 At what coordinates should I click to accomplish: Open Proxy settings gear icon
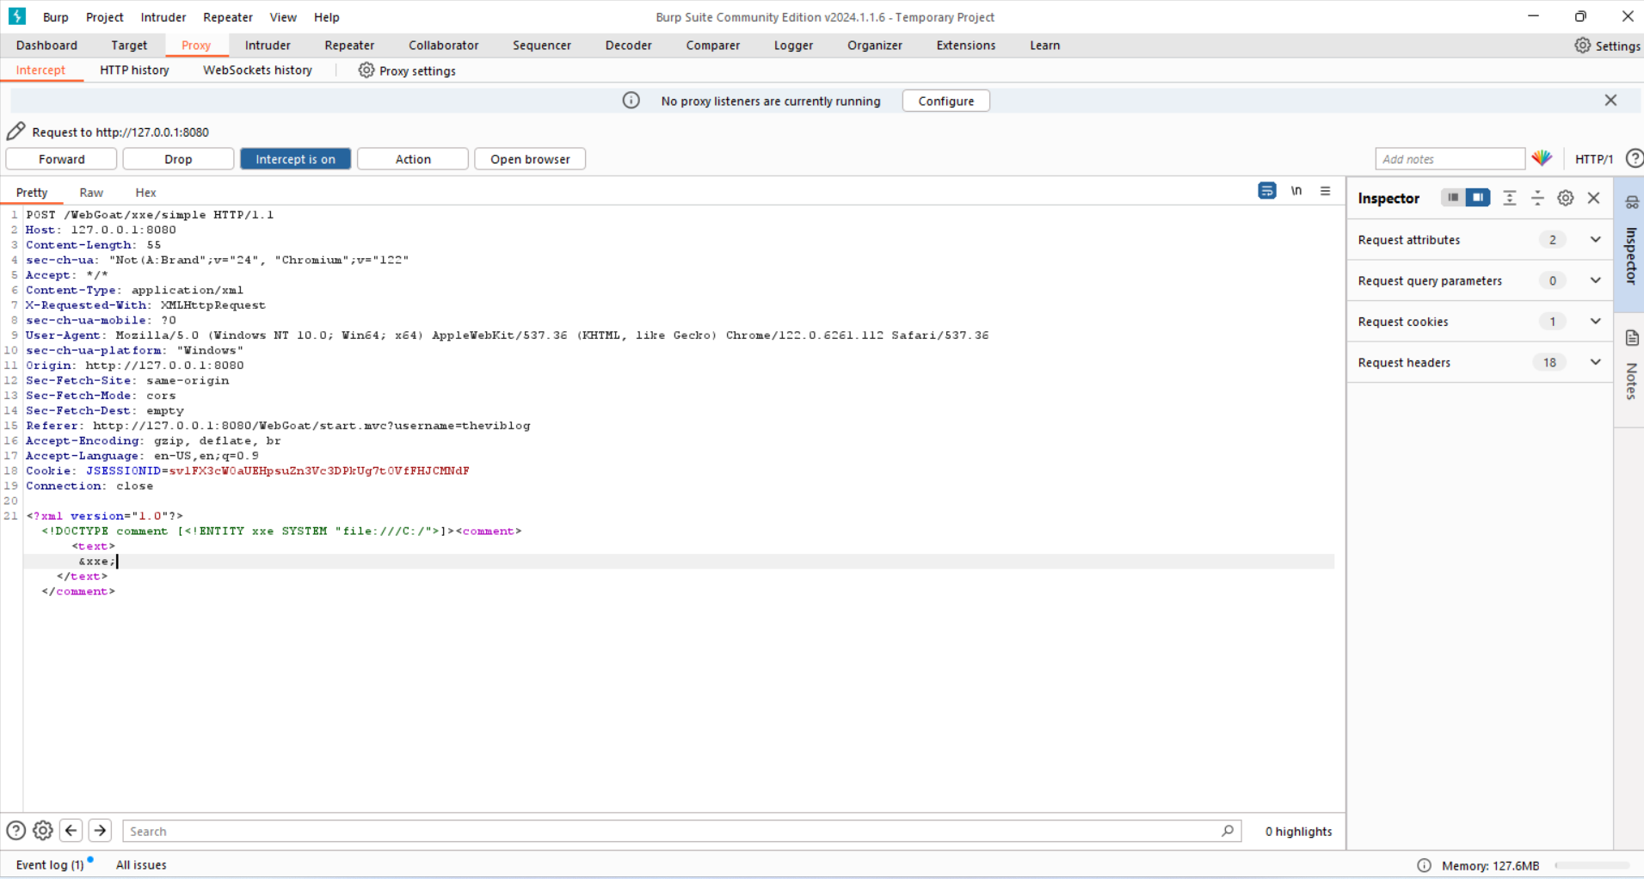(x=366, y=71)
